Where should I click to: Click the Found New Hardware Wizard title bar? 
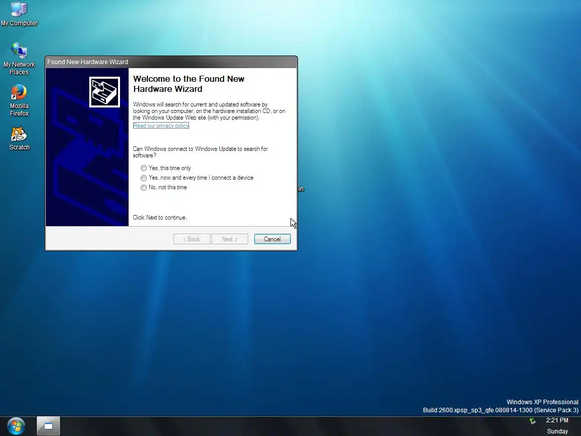point(171,62)
